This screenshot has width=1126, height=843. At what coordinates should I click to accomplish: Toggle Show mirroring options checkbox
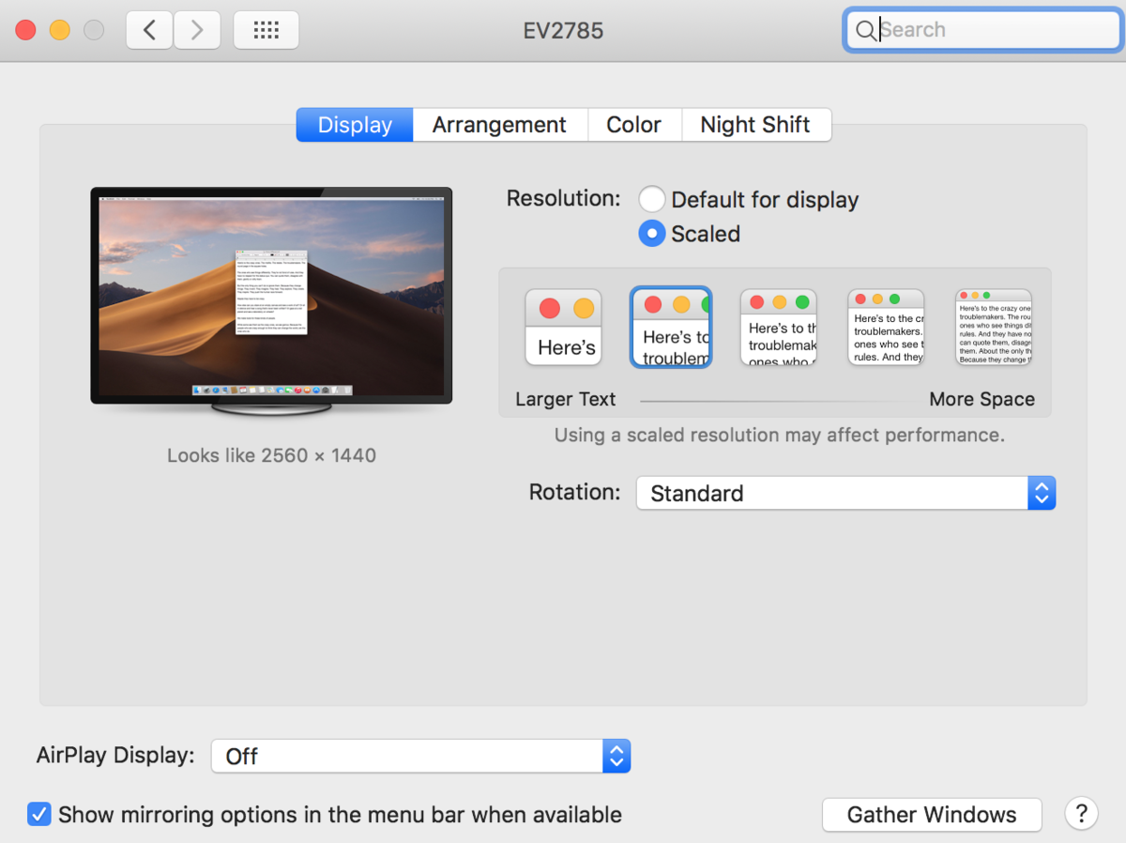[38, 814]
